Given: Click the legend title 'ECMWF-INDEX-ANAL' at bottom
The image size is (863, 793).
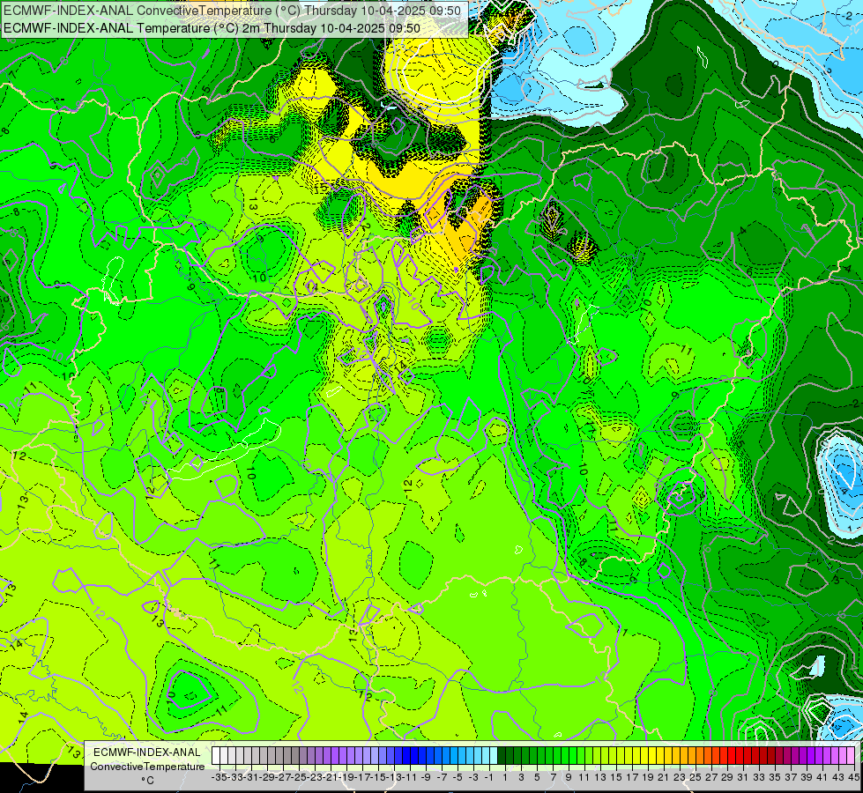Looking at the screenshot, I should [146, 752].
